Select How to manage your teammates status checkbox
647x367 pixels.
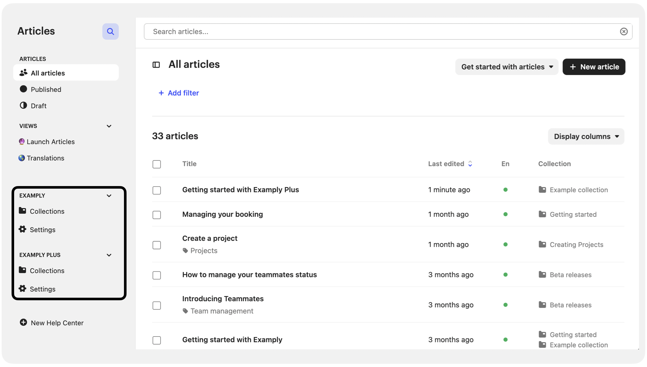pyautogui.click(x=157, y=275)
